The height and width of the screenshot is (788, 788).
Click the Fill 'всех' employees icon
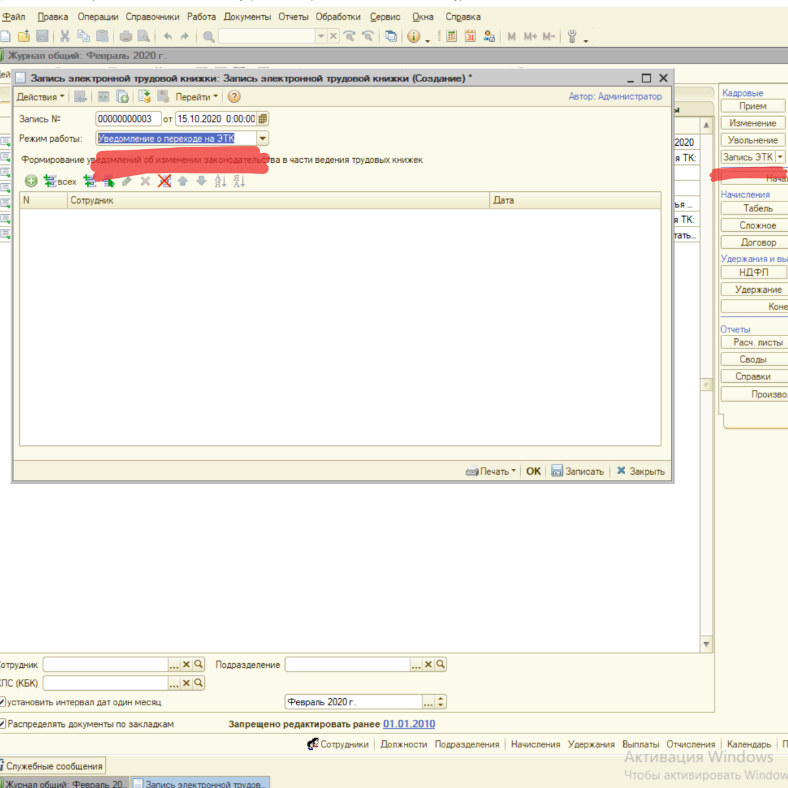coord(60,181)
